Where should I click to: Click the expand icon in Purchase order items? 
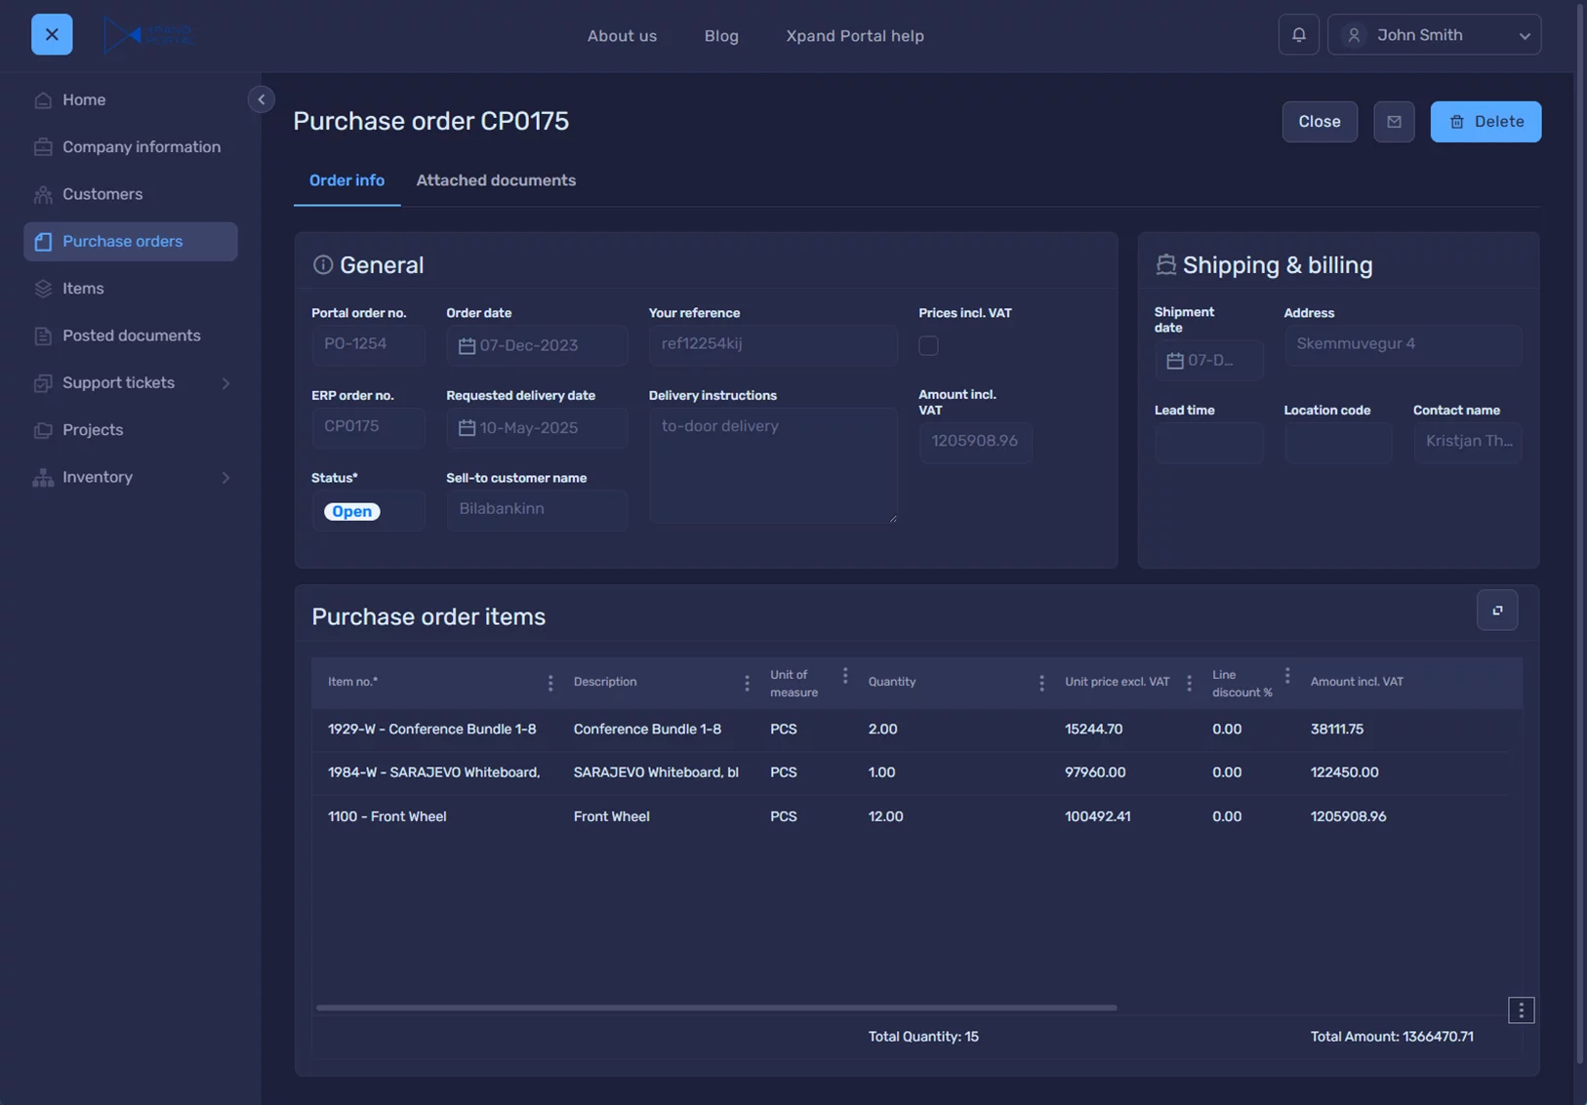[1496, 611]
